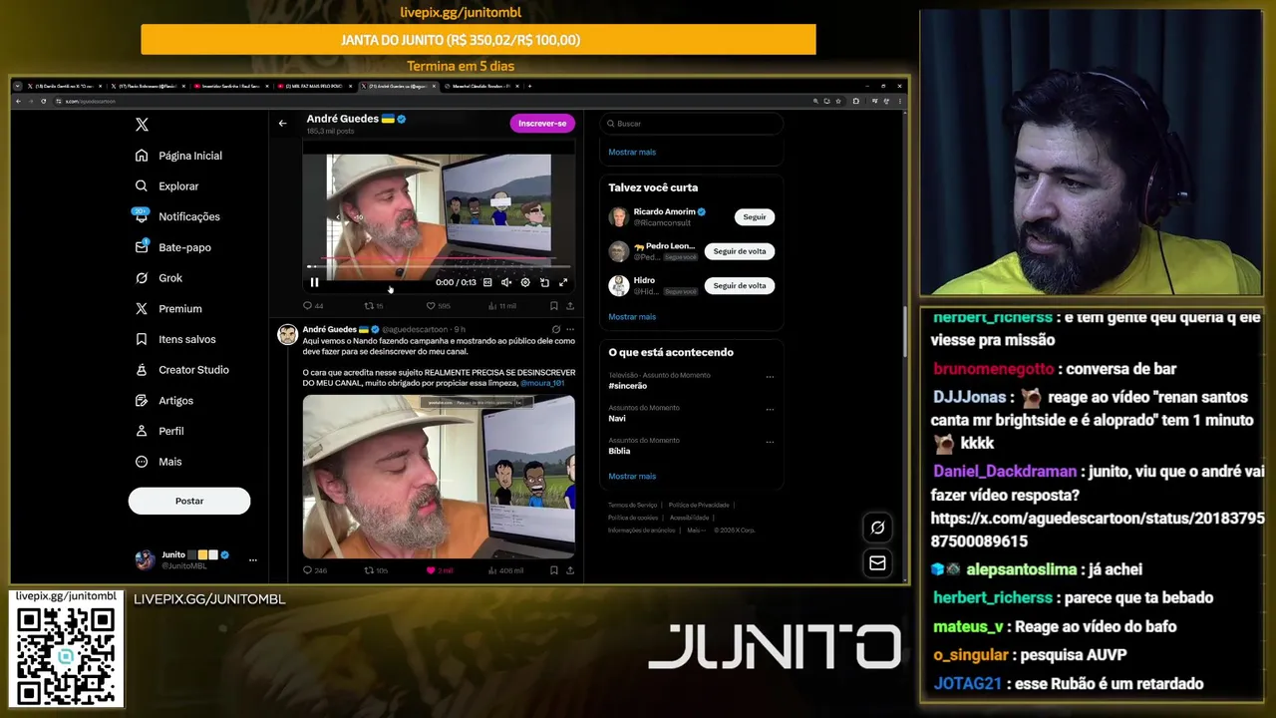Image resolution: width=1276 pixels, height=718 pixels.
Task: Open André Guedes avatar on second post
Action: tap(287, 334)
